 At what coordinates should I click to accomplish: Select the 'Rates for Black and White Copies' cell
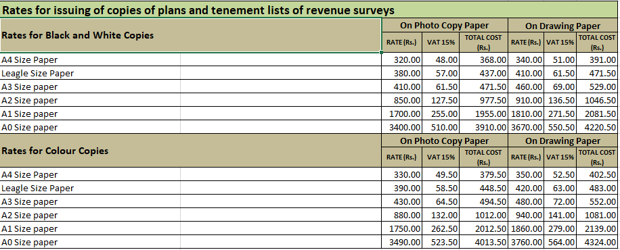click(x=191, y=34)
